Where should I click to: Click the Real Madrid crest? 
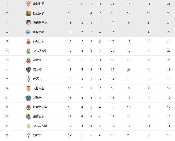(28, 51)
